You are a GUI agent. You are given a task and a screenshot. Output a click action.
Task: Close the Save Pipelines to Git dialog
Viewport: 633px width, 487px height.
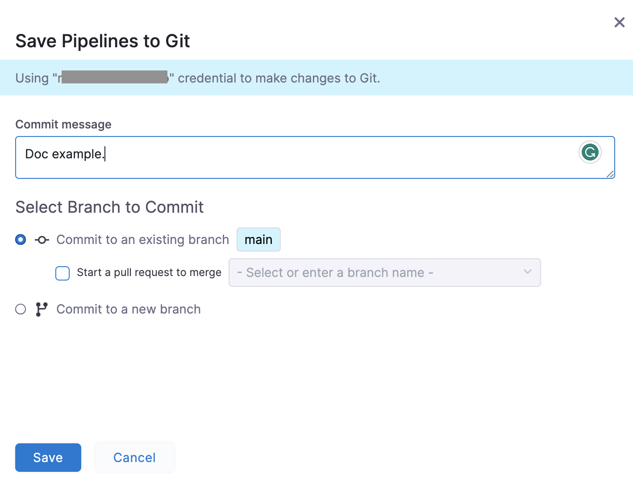click(619, 22)
